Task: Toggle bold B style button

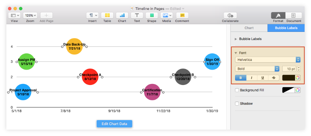Action: coord(241,78)
